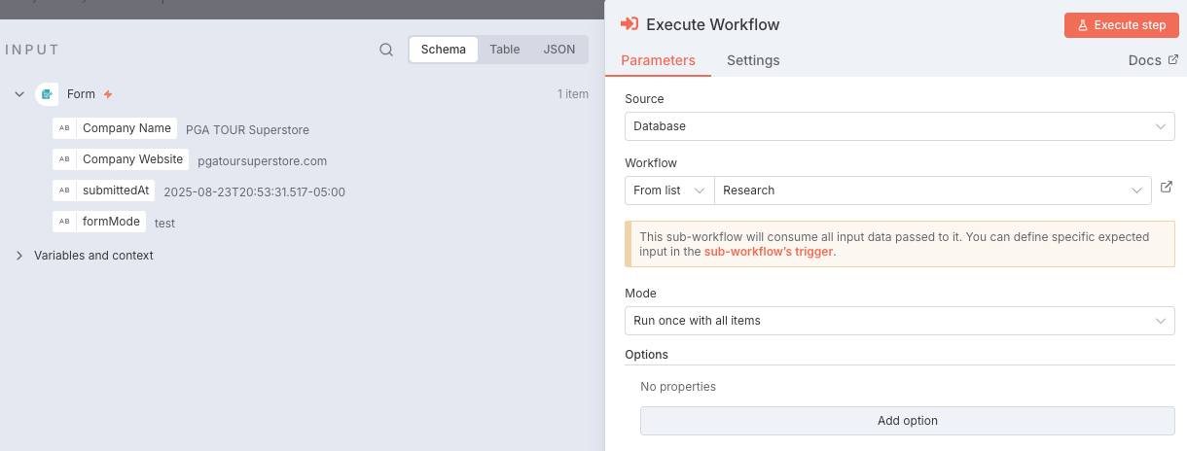Open the Mode dropdown
The width and height of the screenshot is (1187, 451).
click(x=899, y=321)
